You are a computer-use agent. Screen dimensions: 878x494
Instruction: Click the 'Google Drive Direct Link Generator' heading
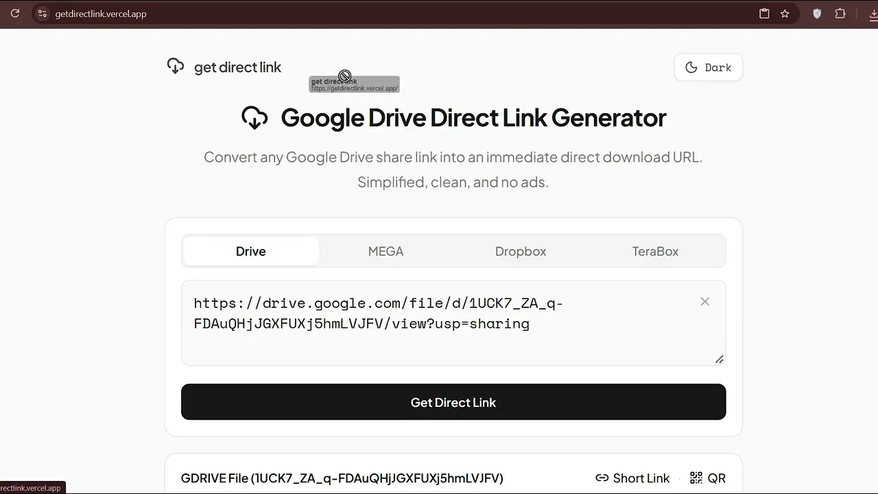pos(473,118)
